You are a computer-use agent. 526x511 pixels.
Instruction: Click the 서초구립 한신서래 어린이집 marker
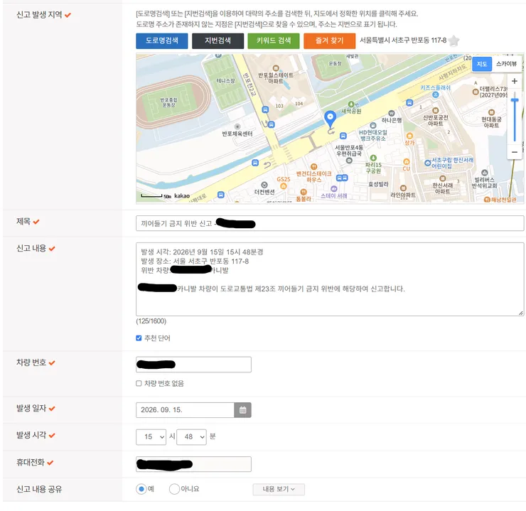pos(427,163)
